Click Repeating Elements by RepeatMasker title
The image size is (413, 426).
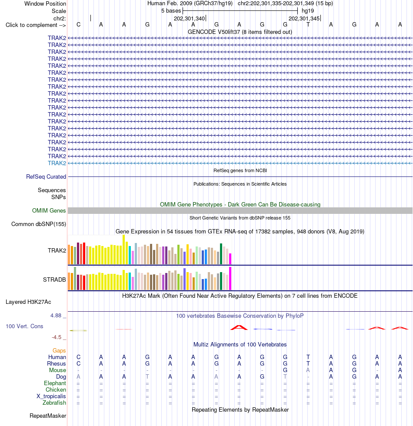tap(240, 409)
